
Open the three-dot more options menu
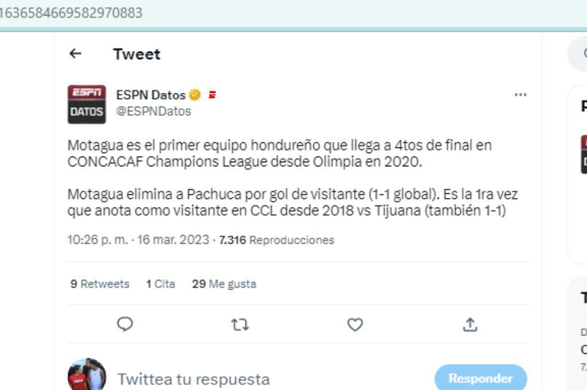coord(521,95)
